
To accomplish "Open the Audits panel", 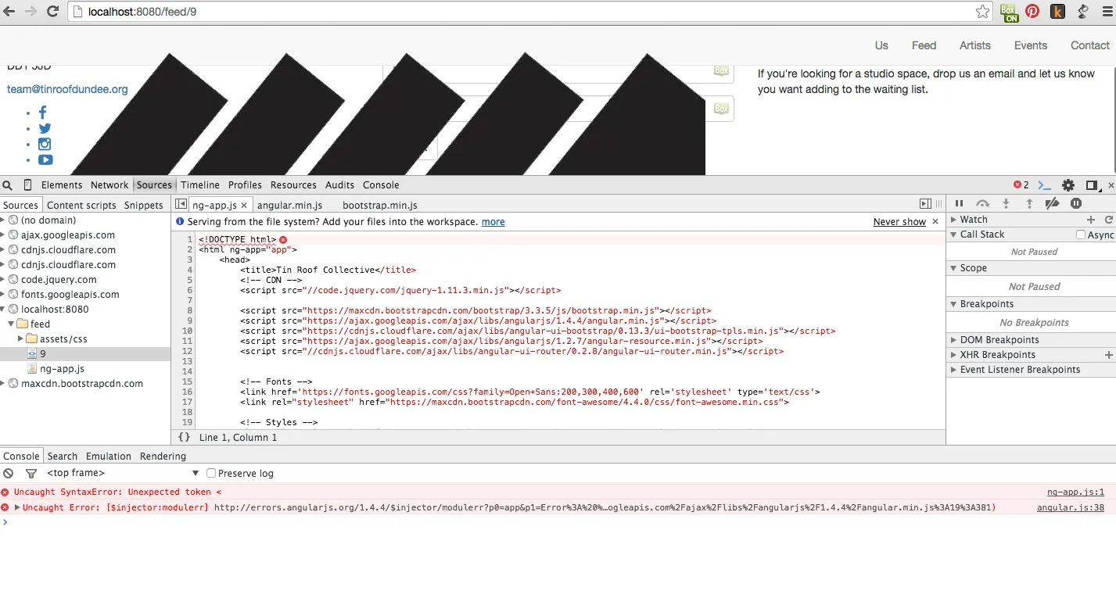I will pos(339,185).
